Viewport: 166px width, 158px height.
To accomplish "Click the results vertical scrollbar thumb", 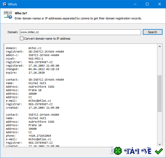I will pyautogui.click(x=160, y=93).
